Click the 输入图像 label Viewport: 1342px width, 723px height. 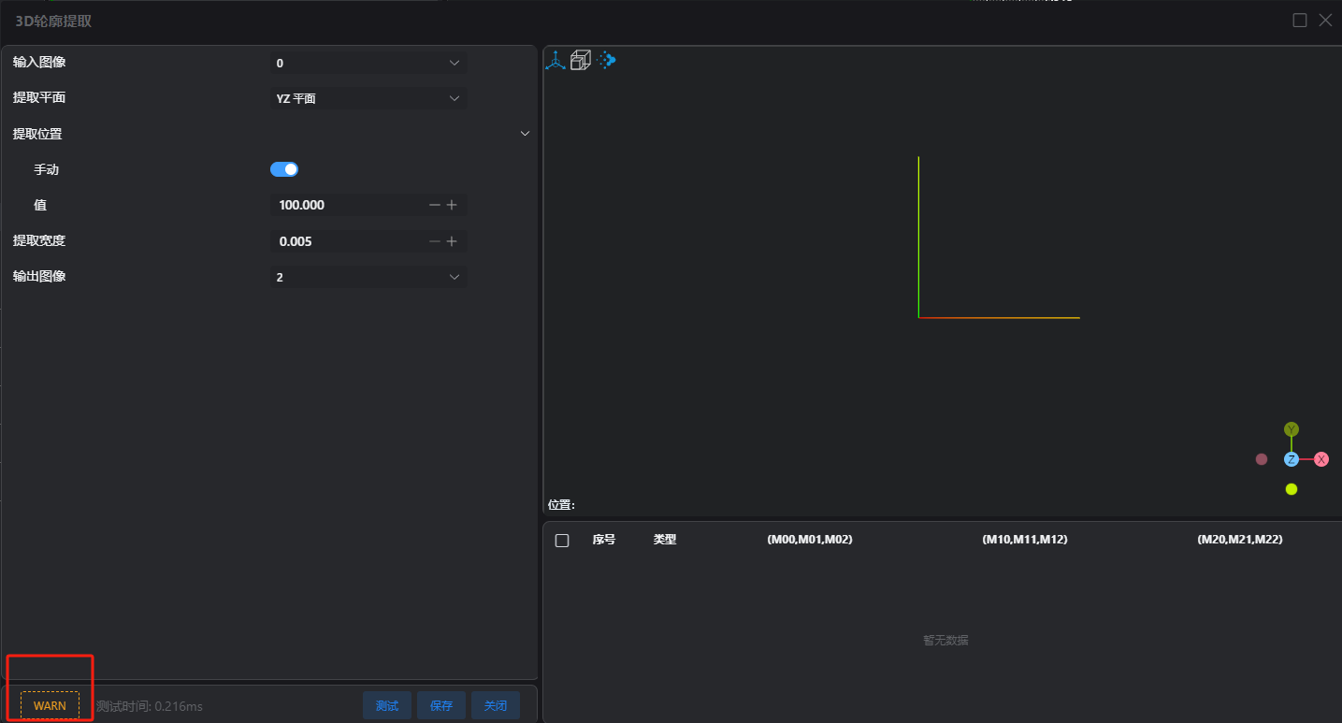[39, 62]
